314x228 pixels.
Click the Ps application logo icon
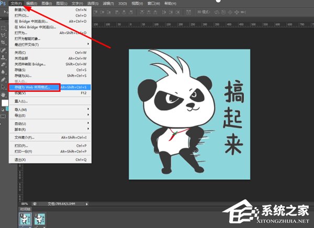[x=3, y=3]
